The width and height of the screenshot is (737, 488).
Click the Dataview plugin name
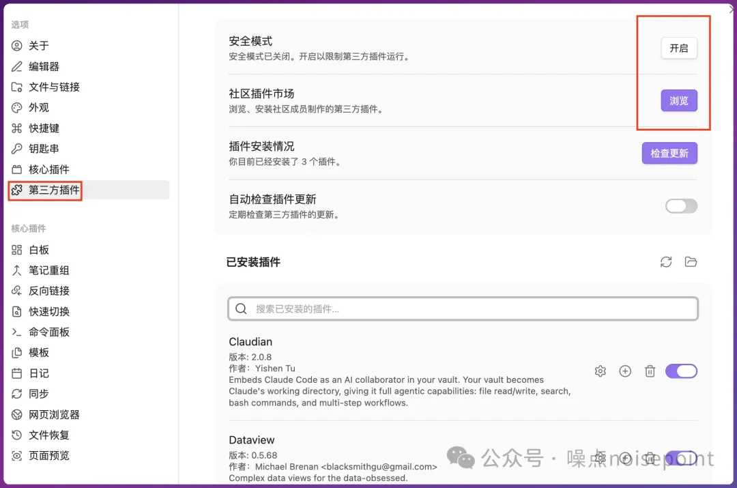coord(251,440)
